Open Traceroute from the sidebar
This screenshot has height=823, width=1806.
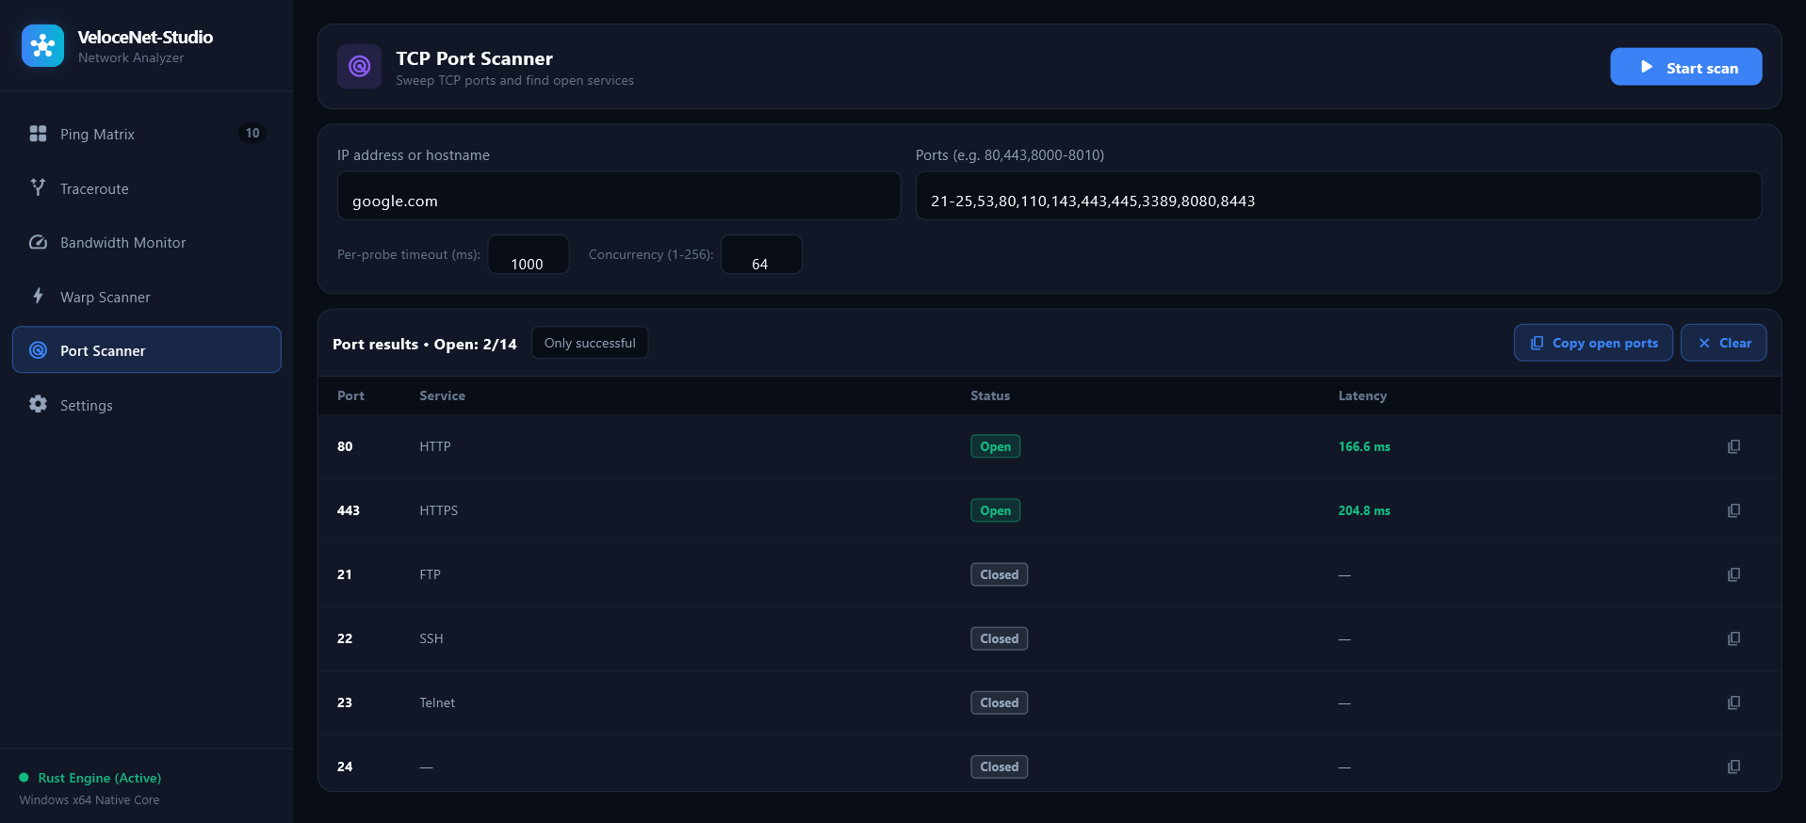click(147, 188)
